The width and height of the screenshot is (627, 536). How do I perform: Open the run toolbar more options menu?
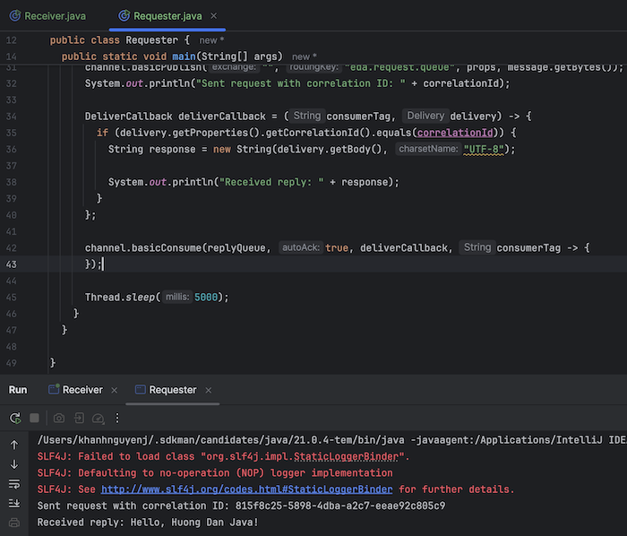tap(117, 418)
